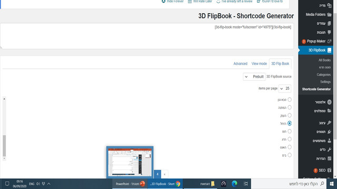This screenshot has width=337, height=189.
Task: Switch to the 3D Flip Book tab
Action: click(280, 64)
